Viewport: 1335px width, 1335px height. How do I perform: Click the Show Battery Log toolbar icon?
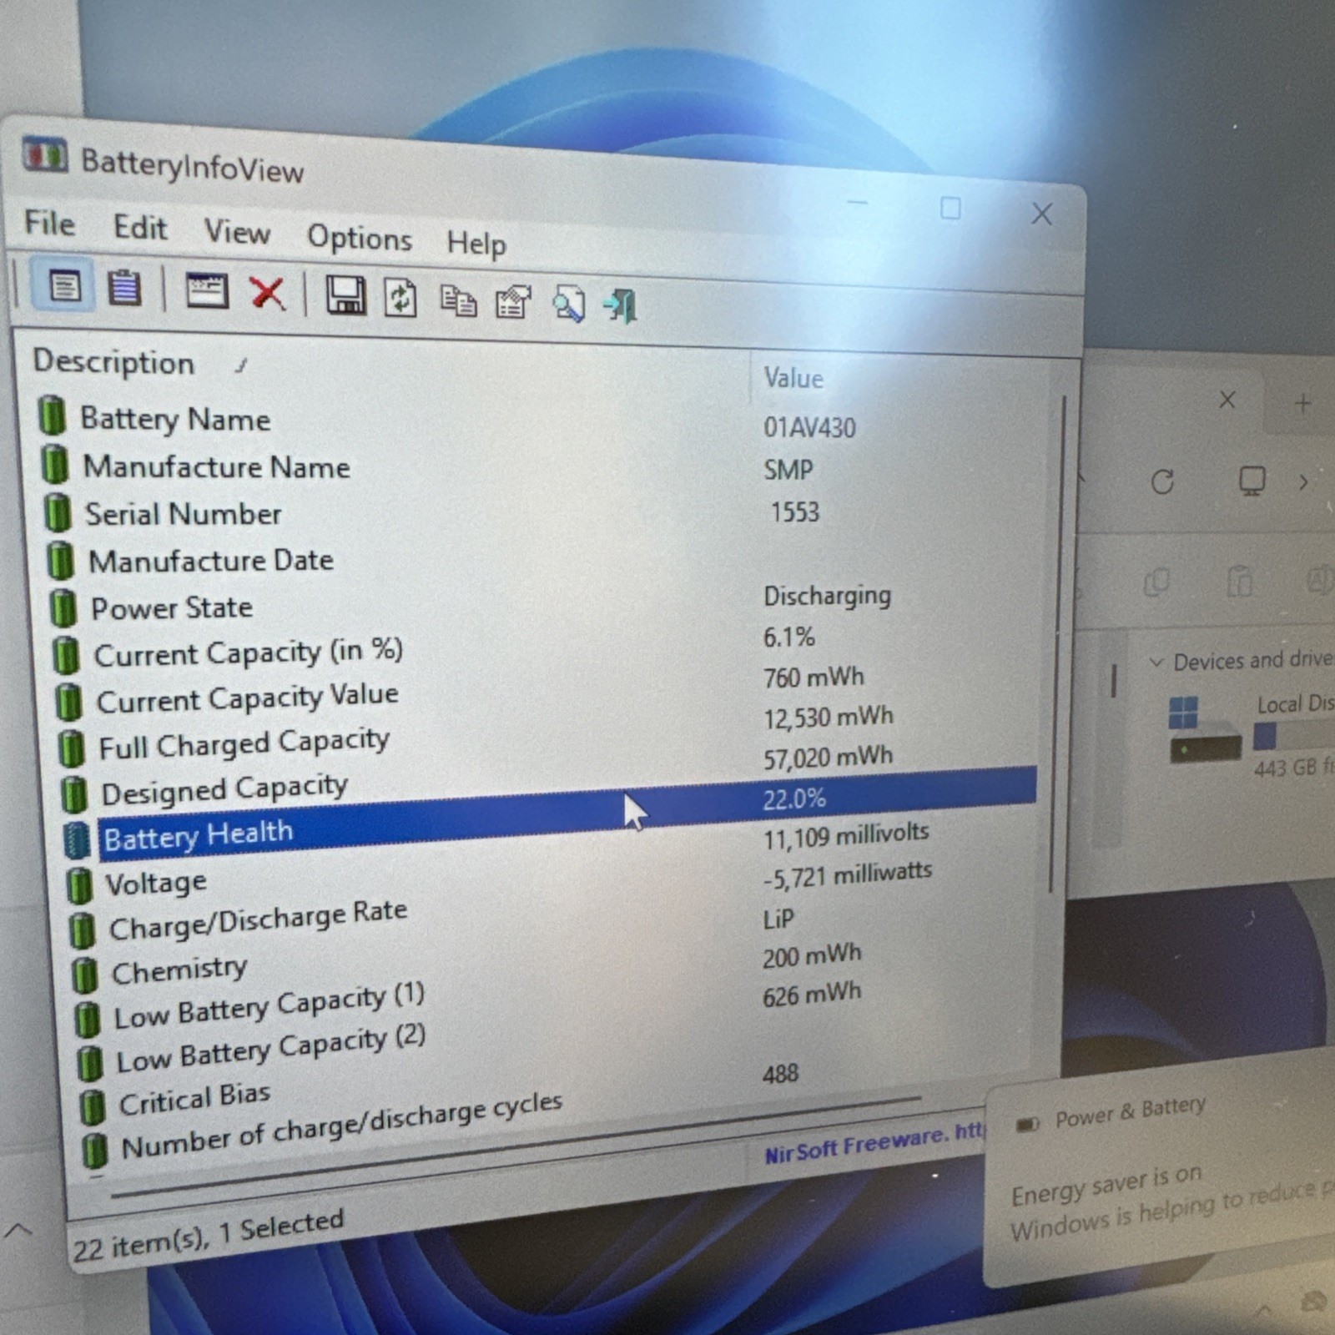[124, 289]
